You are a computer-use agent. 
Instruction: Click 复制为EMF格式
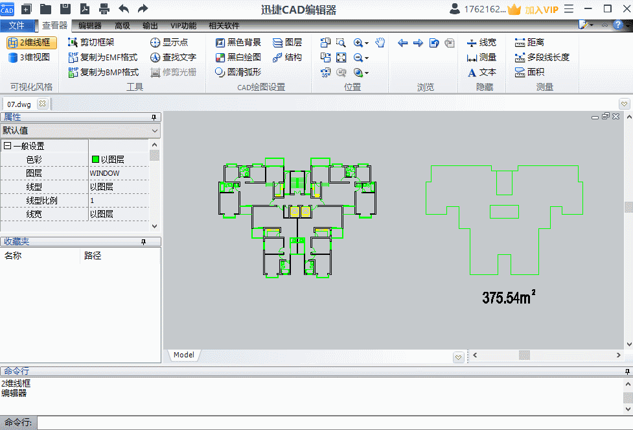coord(104,57)
